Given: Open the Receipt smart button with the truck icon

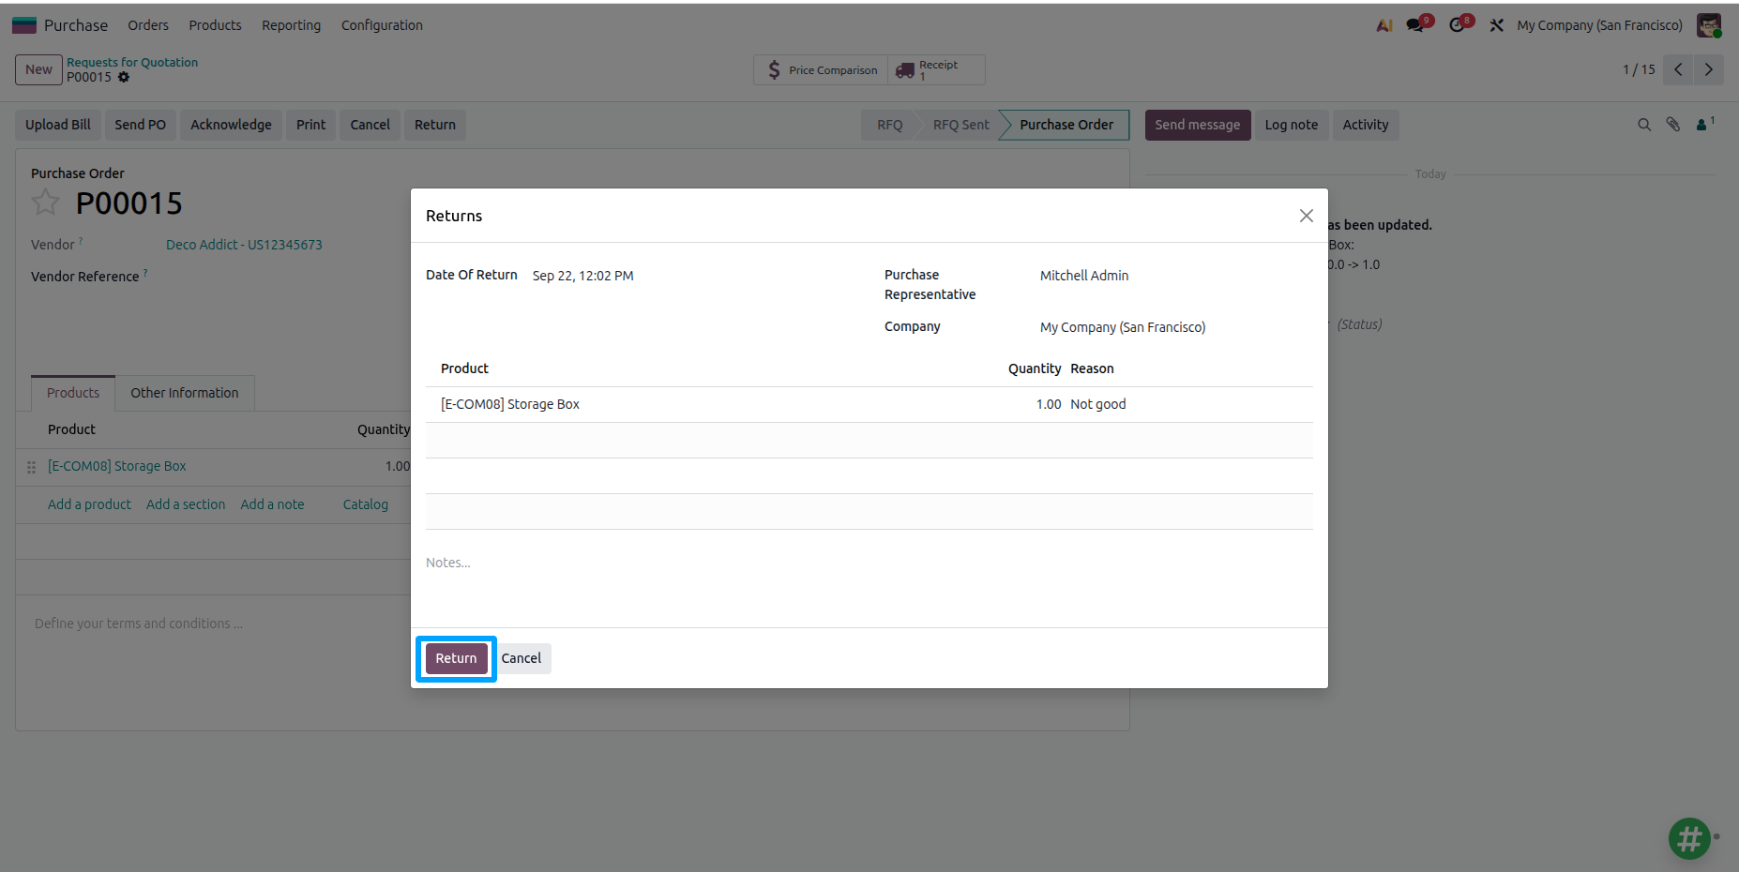Looking at the screenshot, I should tap(936, 70).
